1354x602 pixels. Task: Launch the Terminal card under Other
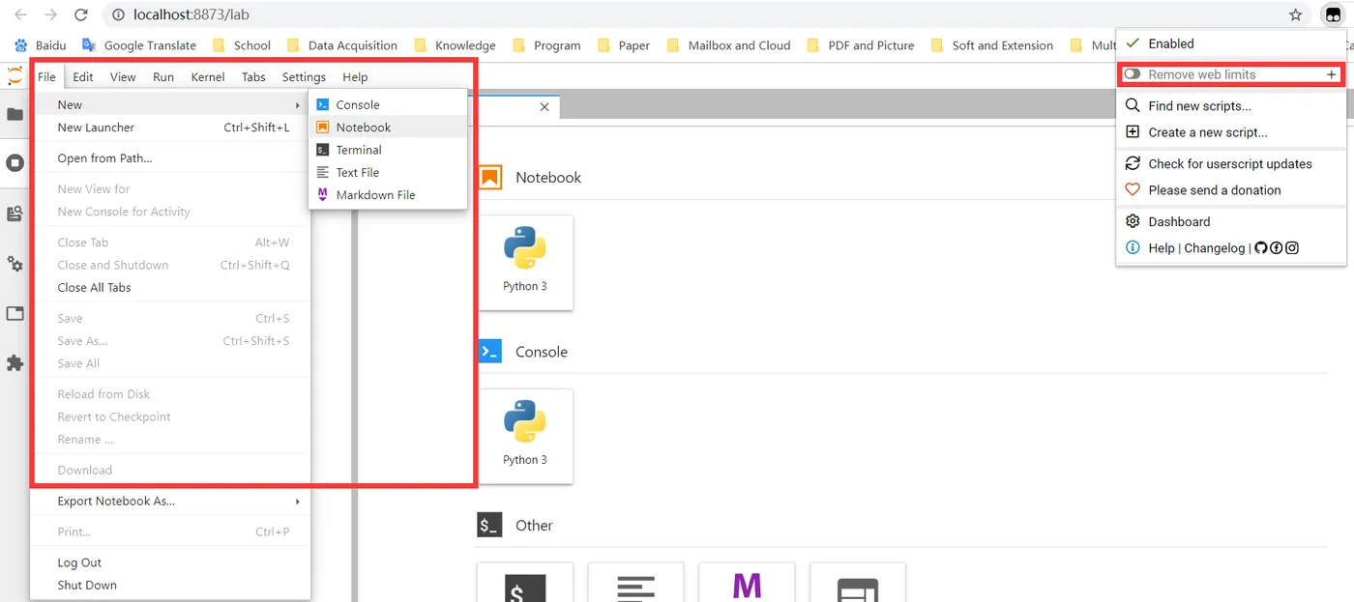tap(525, 583)
